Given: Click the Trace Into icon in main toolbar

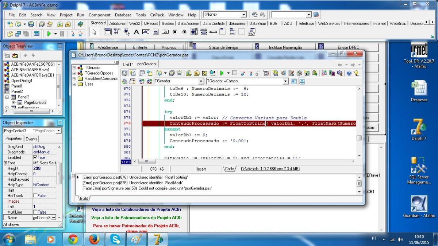Looking at the screenshot, I should (73, 34).
